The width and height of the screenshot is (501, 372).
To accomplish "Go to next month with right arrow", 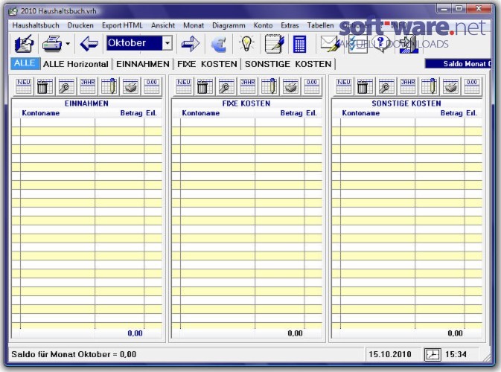I will (191, 44).
